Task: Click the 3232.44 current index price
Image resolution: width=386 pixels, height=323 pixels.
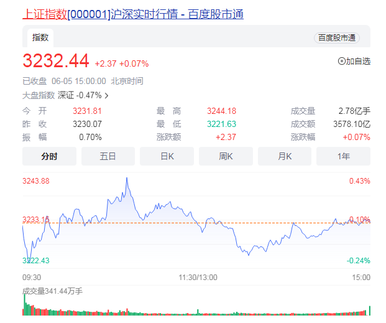Action: [57, 61]
